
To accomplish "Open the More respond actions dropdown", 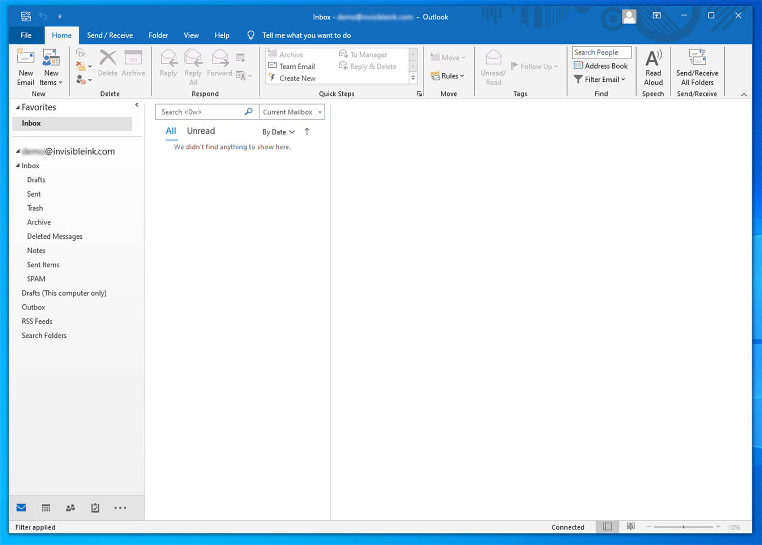I will click(x=244, y=75).
